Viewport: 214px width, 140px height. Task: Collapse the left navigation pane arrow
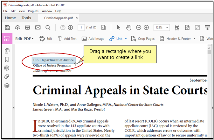tap(14, 108)
